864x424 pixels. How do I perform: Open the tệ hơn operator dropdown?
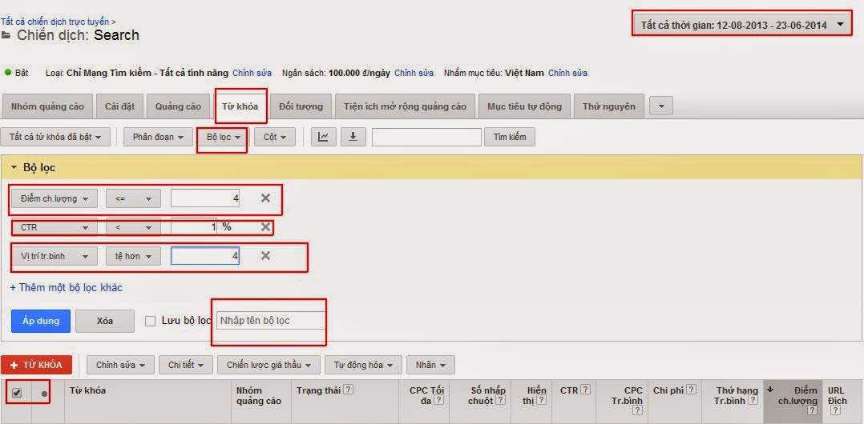(133, 256)
